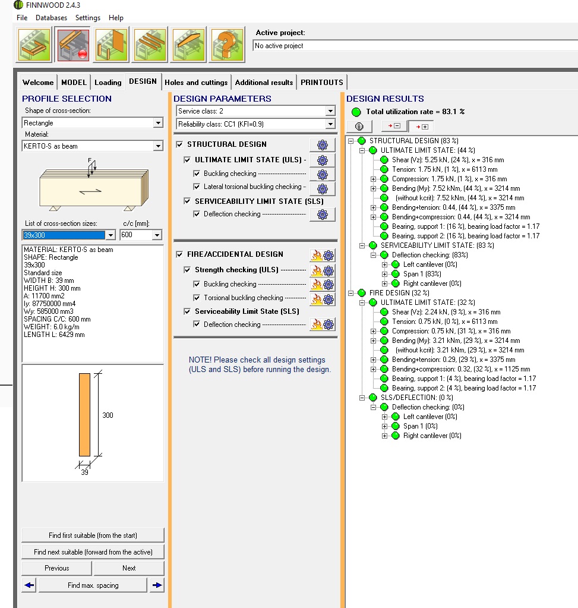Image resolution: width=578 pixels, height=608 pixels.
Task: Click Find max. spacing button
Action: point(93,585)
